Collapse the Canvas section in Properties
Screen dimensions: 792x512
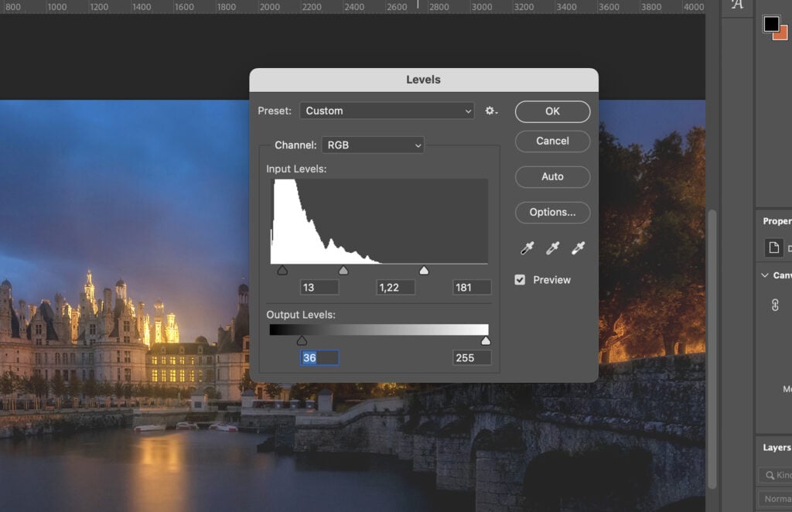tap(764, 275)
